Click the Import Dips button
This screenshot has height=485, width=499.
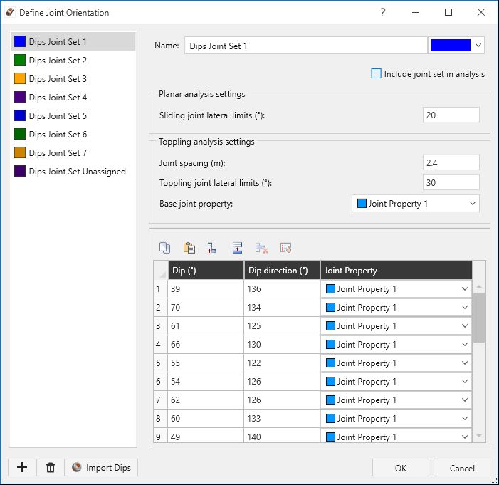click(102, 467)
